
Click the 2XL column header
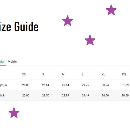tap(124, 74)
